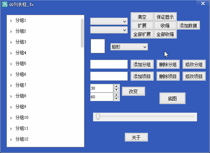This screenshot has width=210, height=153.
Task: Decrease the value 60 with down arrow
Action: click(117, 99)
